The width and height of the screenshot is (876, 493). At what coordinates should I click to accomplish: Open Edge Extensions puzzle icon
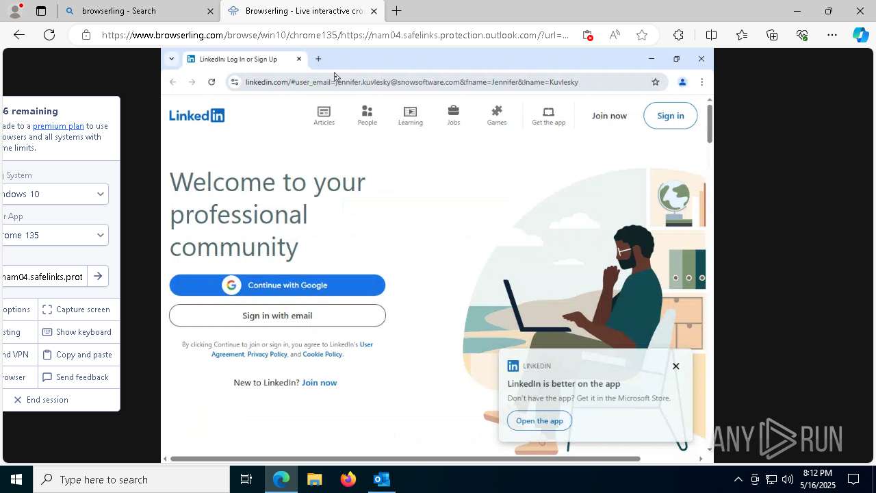click(678, 35)
